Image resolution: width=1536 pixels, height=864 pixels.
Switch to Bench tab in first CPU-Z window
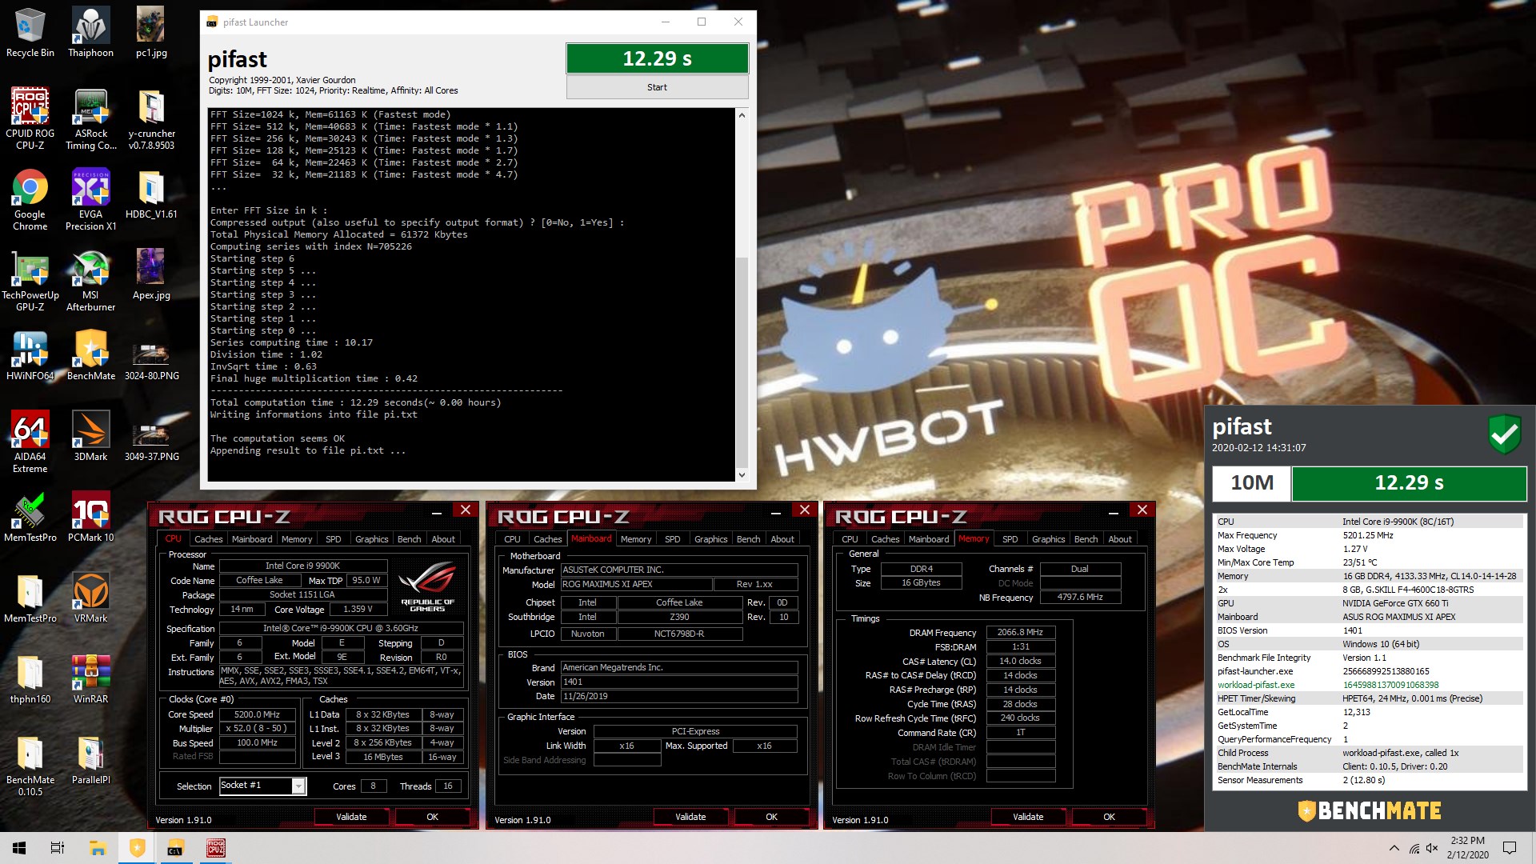pos(410,539)
